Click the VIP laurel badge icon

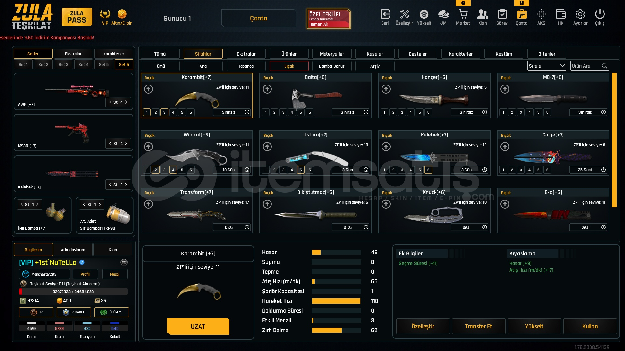point(105,14)
